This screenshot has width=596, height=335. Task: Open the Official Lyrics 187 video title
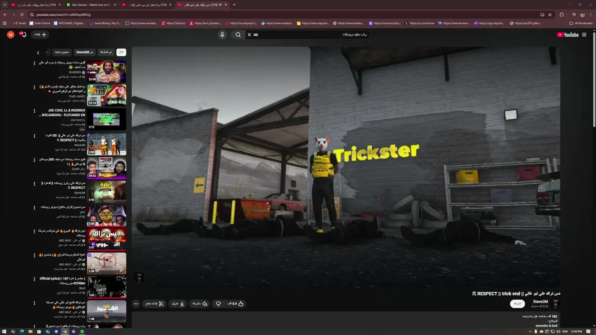tap(62, 281)
